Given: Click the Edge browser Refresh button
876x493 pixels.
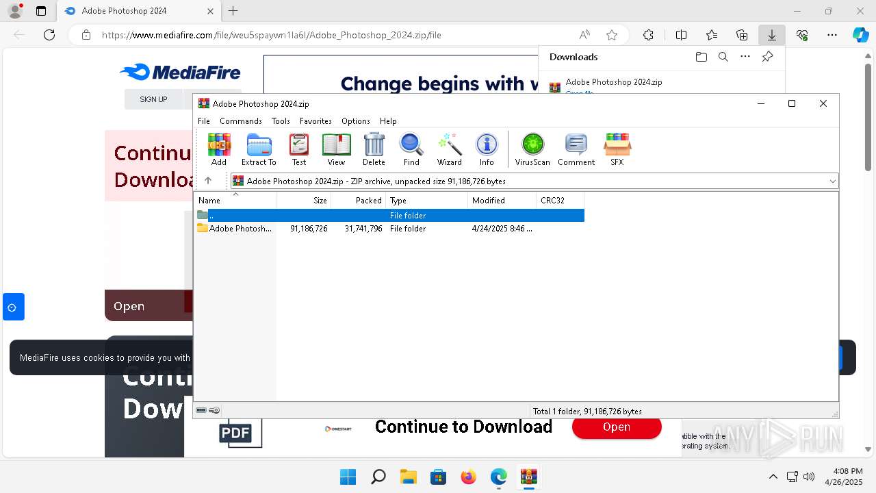Looking at the screenshot, I should click(x=49, y=35).
